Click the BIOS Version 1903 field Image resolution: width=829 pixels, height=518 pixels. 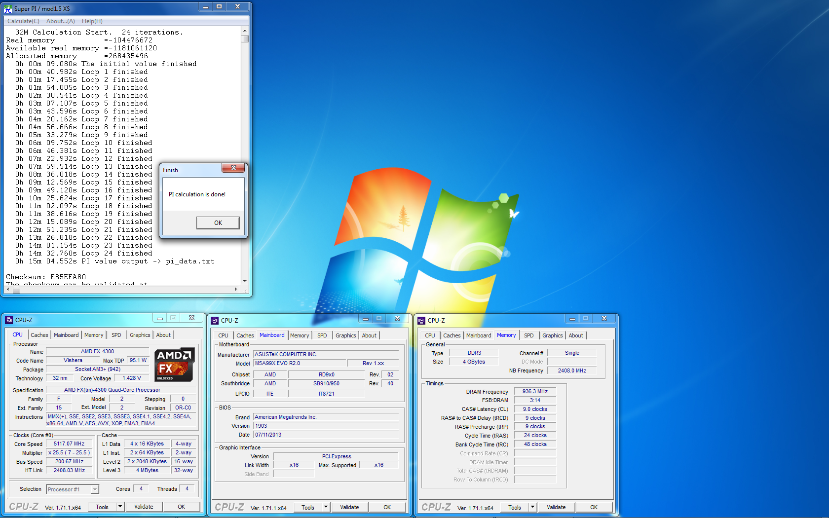click(x=326, y=426)
